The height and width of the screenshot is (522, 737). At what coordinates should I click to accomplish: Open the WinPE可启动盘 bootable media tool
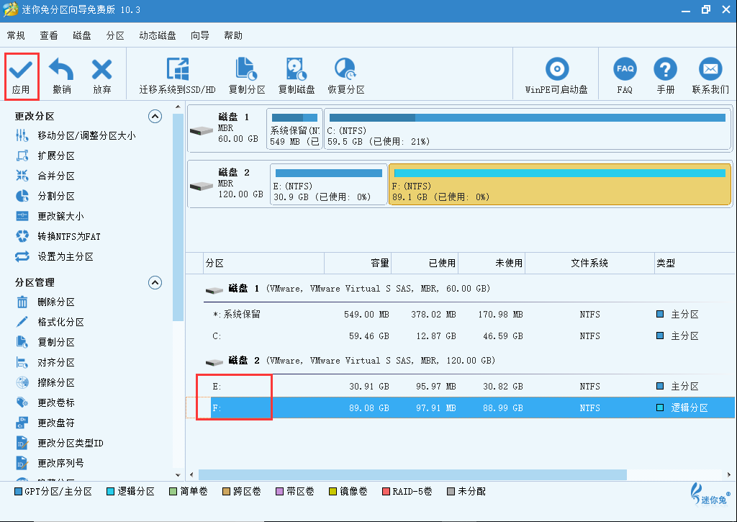click(556, 76)
